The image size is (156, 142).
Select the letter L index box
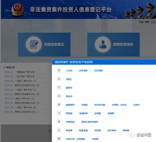pos(59,130)
